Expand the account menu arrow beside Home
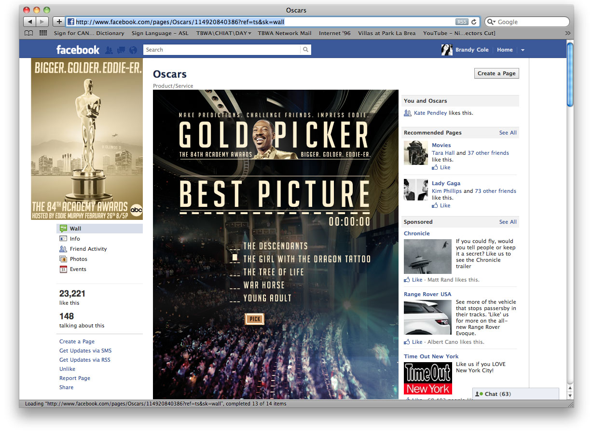Screen dimensions: 593x434 point(523,50)
